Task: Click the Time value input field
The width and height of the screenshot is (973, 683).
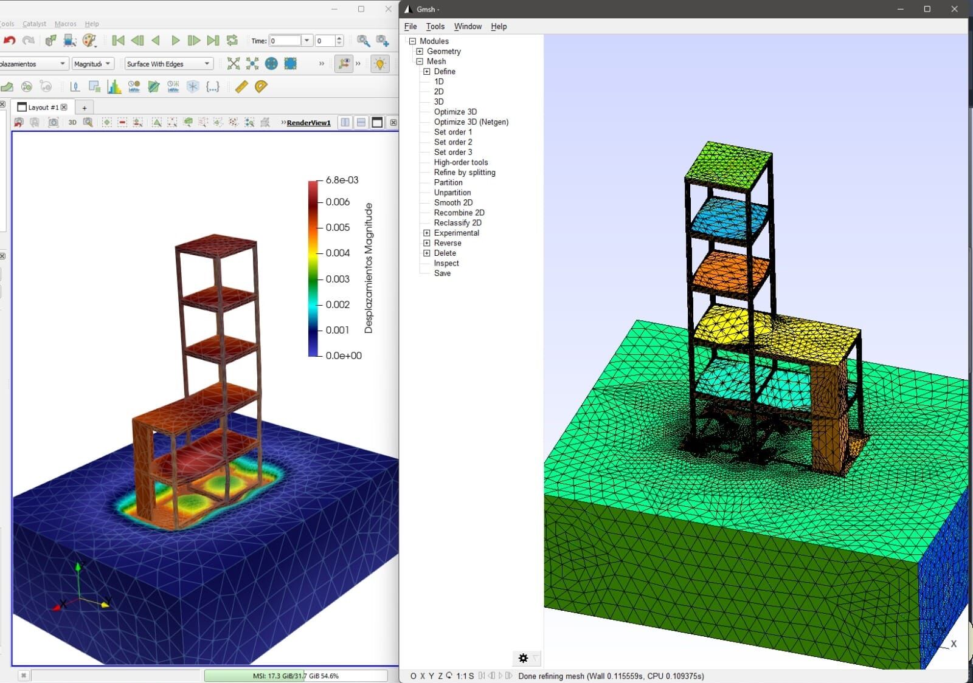Action: pyautogui.click(x=286, y=41)
